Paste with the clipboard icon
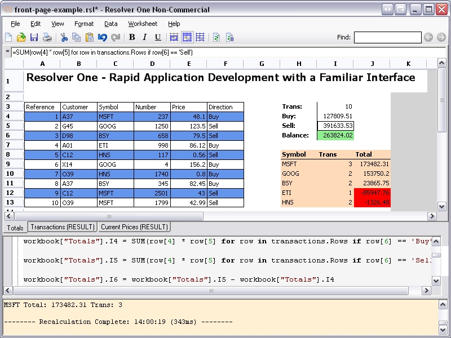 [90, 37]
